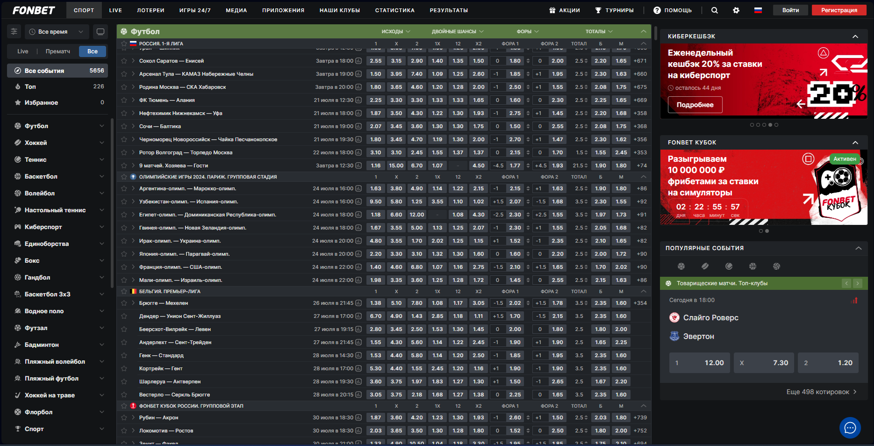Favorite Арсенал Тула — КАМАЗ match star

point(124,74)
